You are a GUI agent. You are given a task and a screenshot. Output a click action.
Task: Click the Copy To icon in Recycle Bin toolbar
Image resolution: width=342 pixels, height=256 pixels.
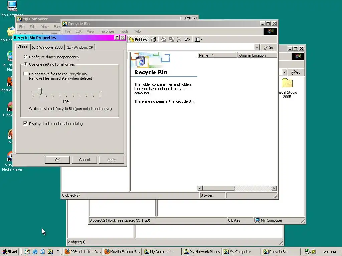pos(171,39)
